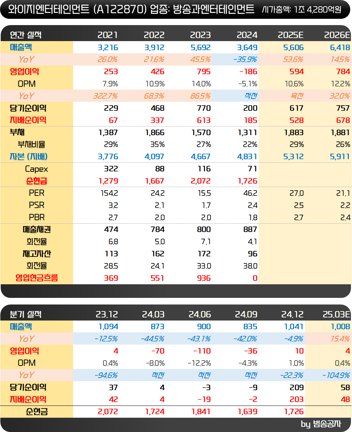Click the 2024 receivables value 887
This screenshot has width=352, height=432.
coord(250,230)
